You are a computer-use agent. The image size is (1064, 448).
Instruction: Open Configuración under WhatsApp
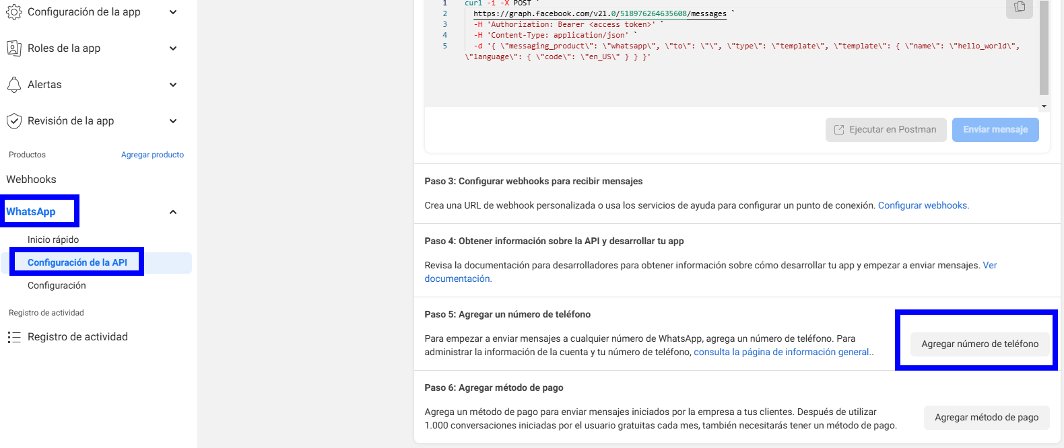(57, 285)
